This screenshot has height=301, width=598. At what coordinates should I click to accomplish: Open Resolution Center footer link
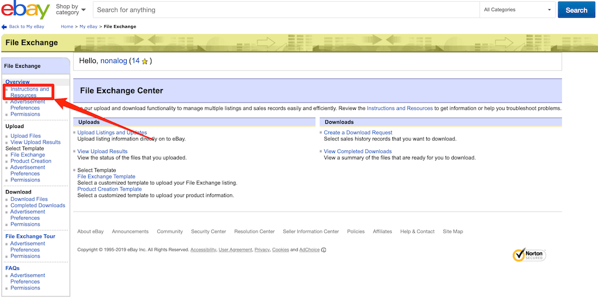[x=255, y=231]
